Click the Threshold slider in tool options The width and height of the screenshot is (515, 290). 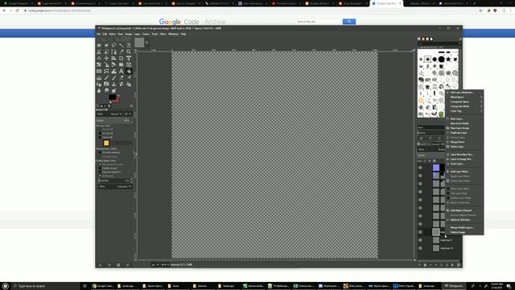point(114,180)
